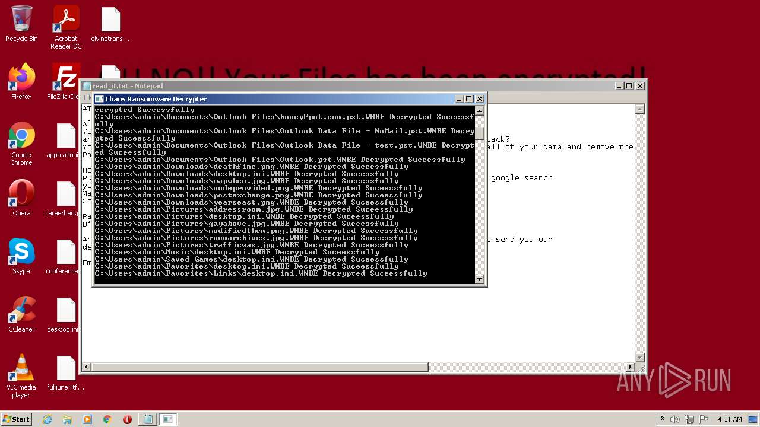Show hidden system tray icons
The image size is (760, 427).
click(x=662, y=419)
